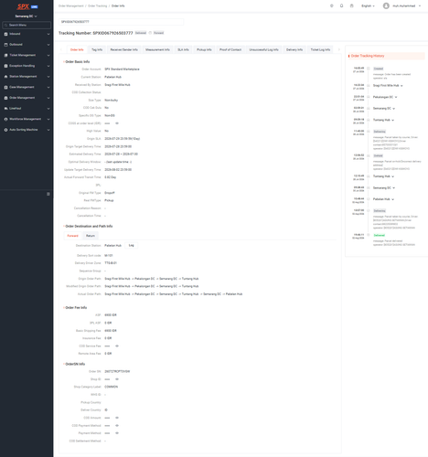
Task: Click the Ticket Management sidebar icon
Action: coord(5,56)
